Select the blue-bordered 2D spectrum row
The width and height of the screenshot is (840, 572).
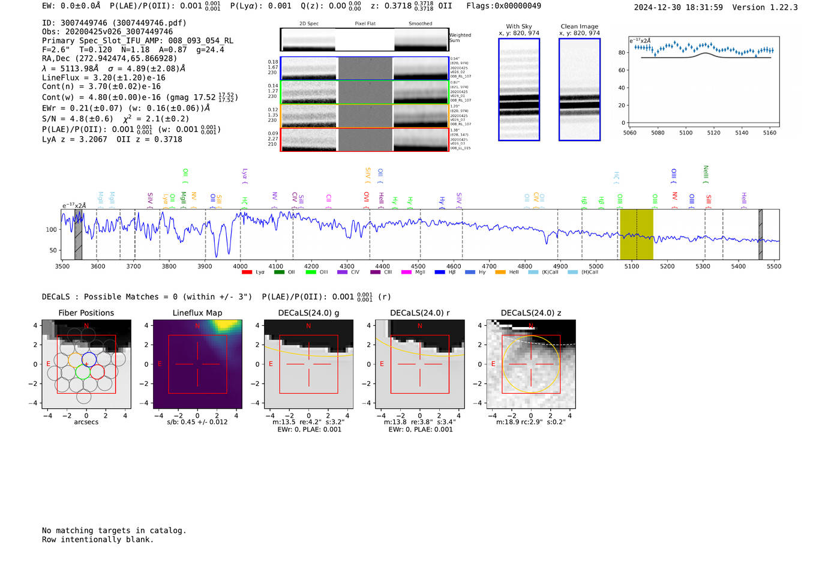365,68
